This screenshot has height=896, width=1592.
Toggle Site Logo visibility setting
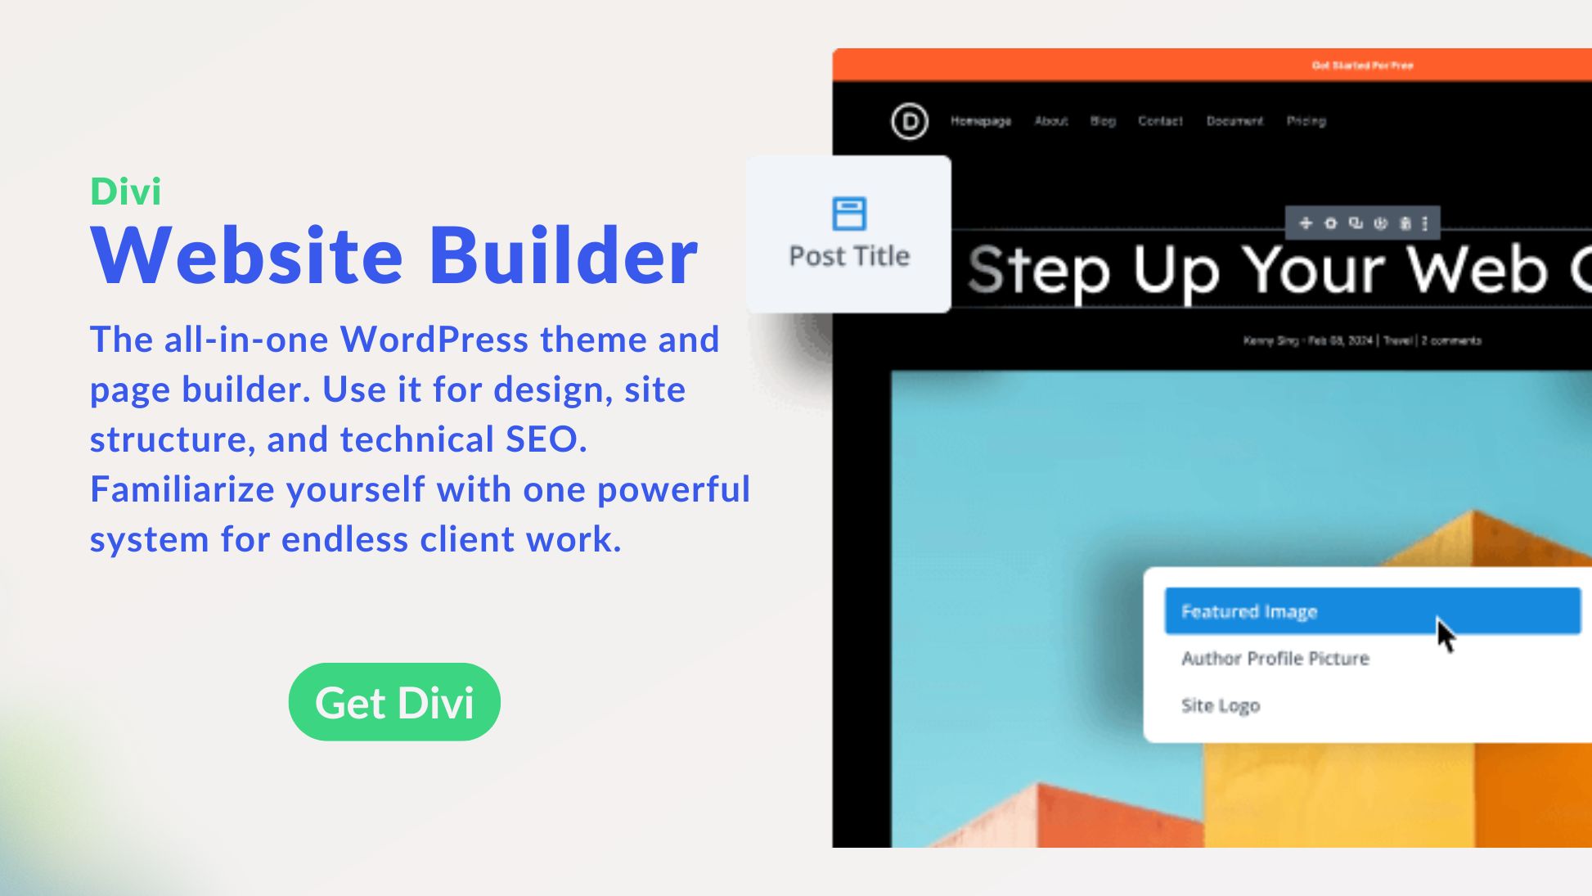pos(1221,705)
